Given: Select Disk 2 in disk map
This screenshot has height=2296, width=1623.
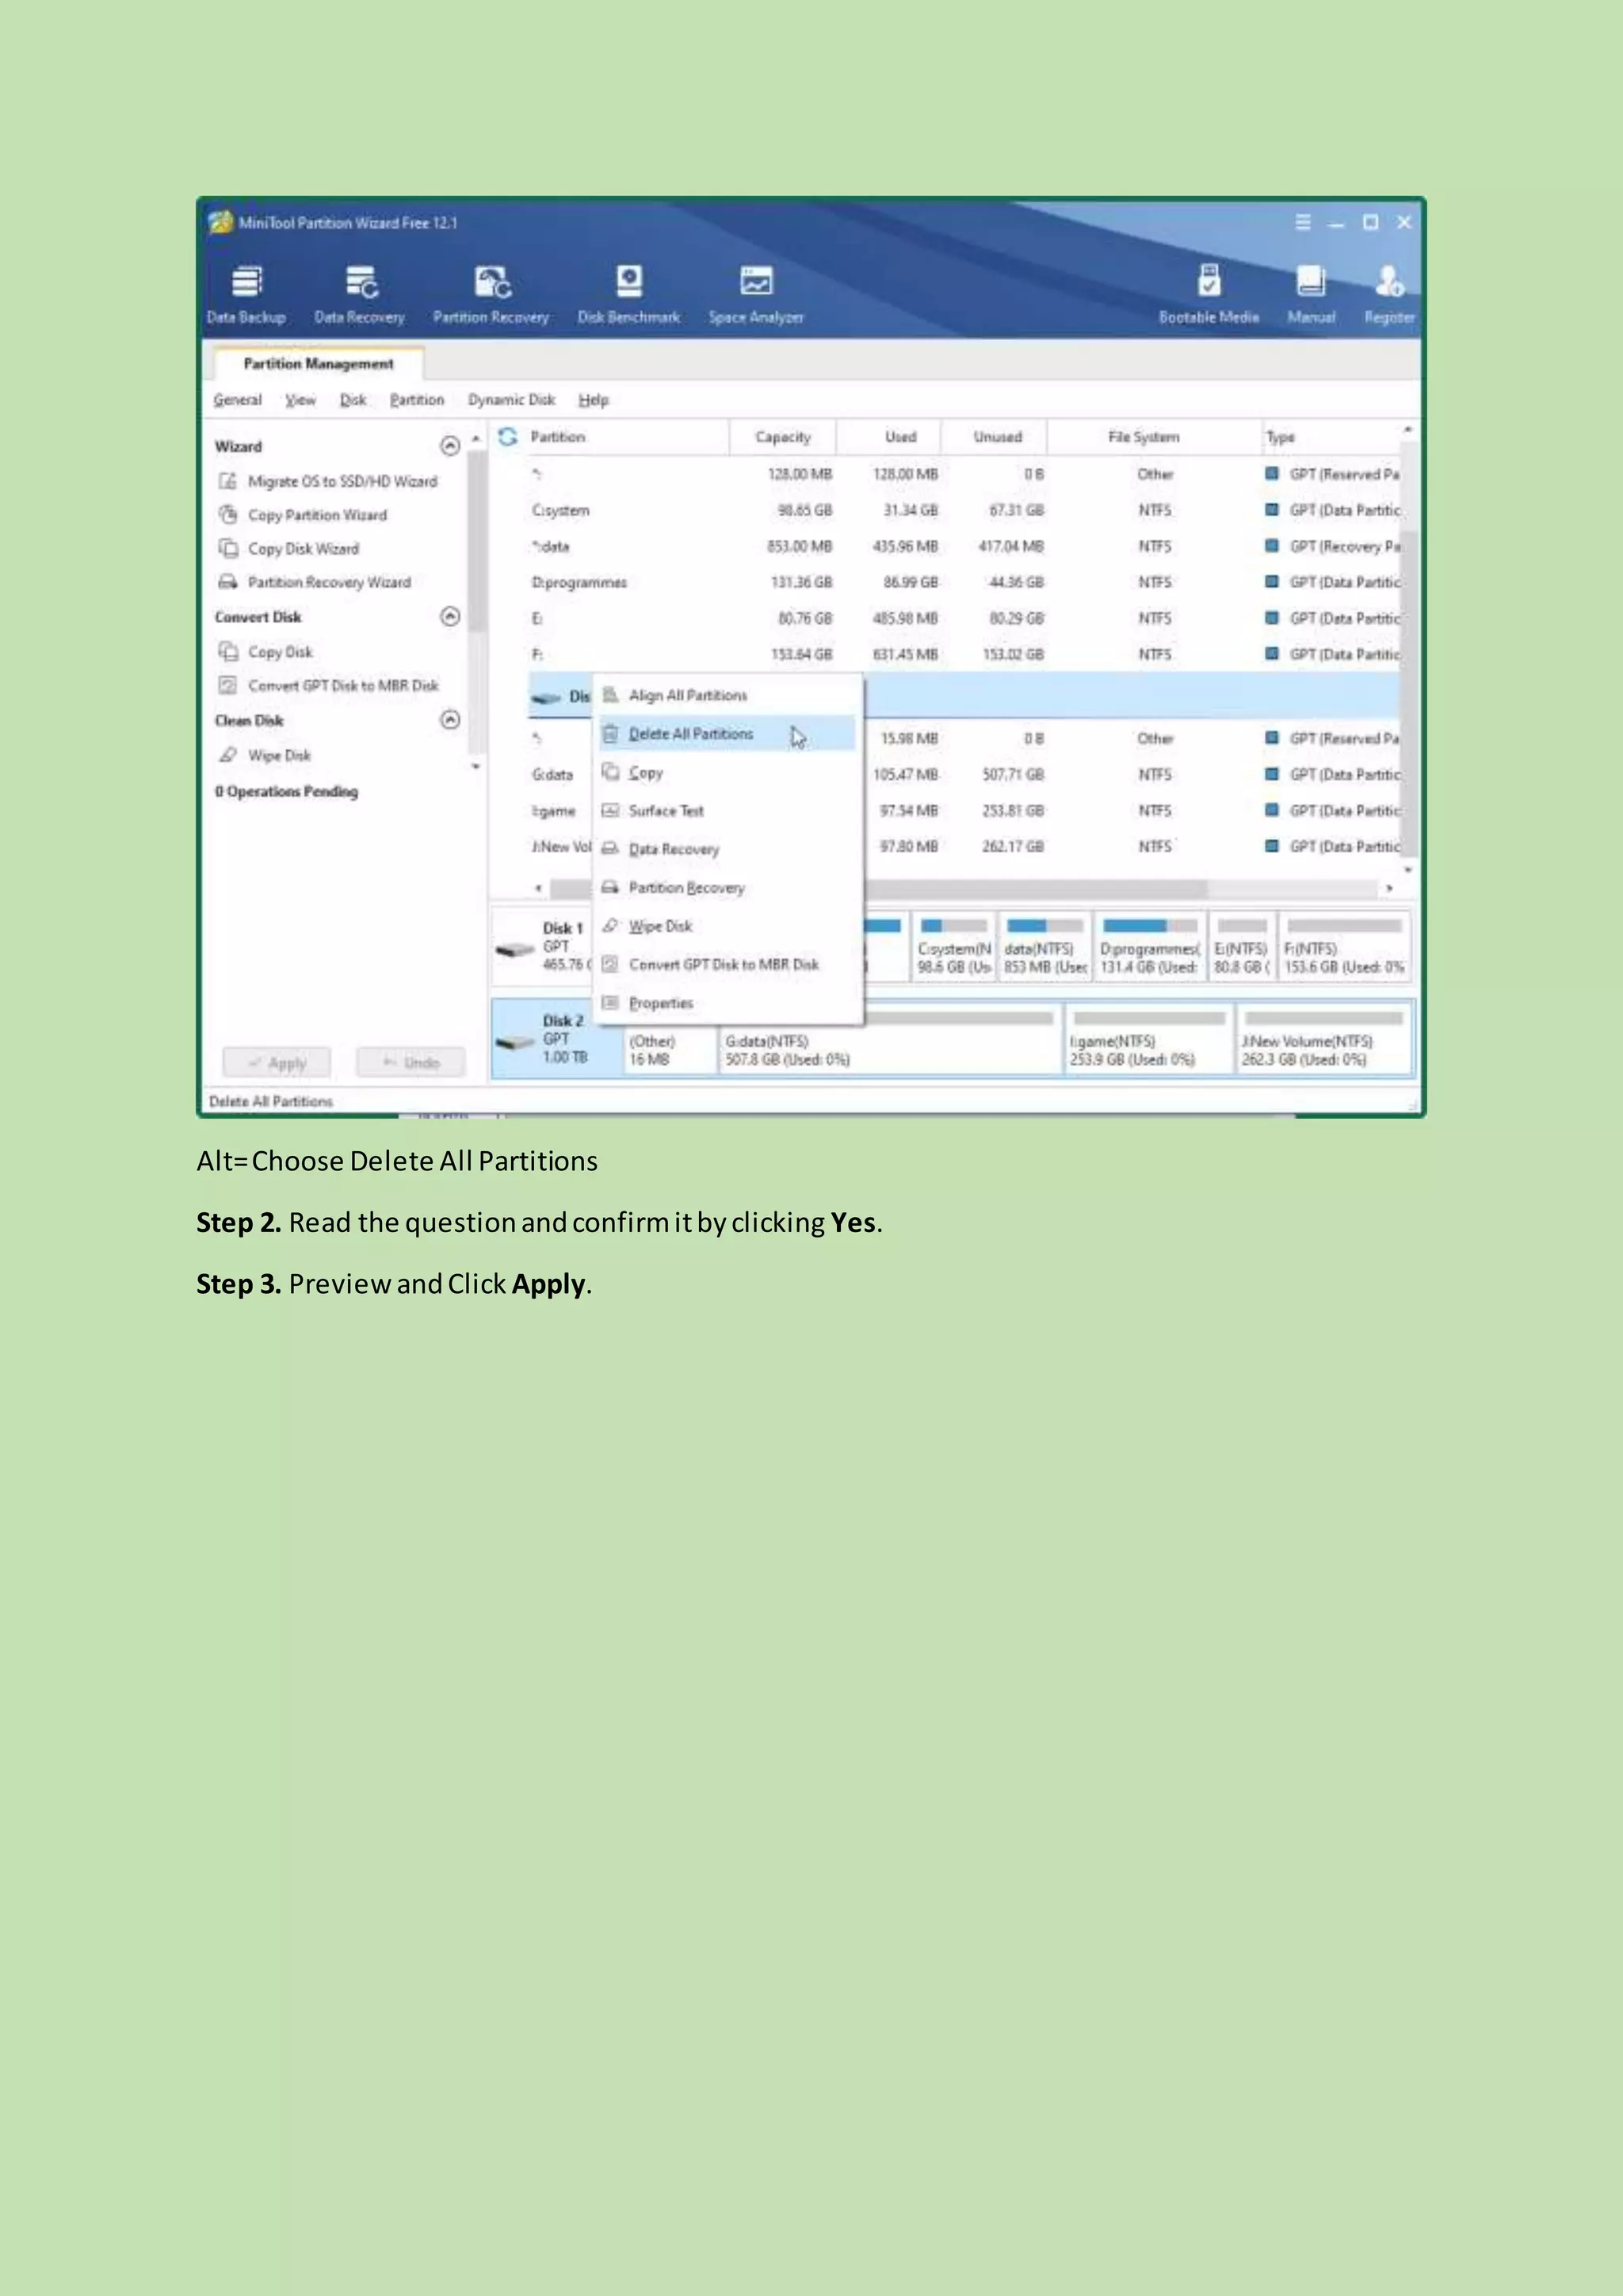Looking at the screenshot, I should 556,1038.
